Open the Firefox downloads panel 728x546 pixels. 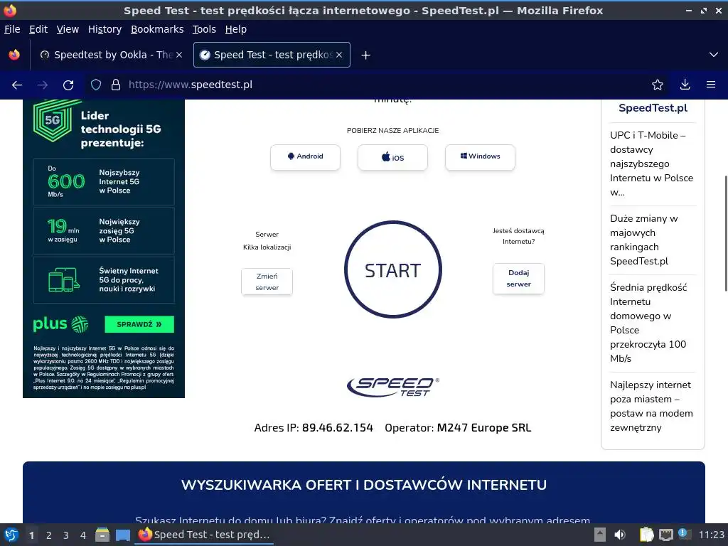685,85
